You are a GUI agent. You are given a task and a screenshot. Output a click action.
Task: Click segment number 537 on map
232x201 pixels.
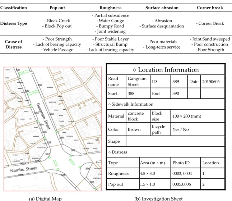pos(48,154)
